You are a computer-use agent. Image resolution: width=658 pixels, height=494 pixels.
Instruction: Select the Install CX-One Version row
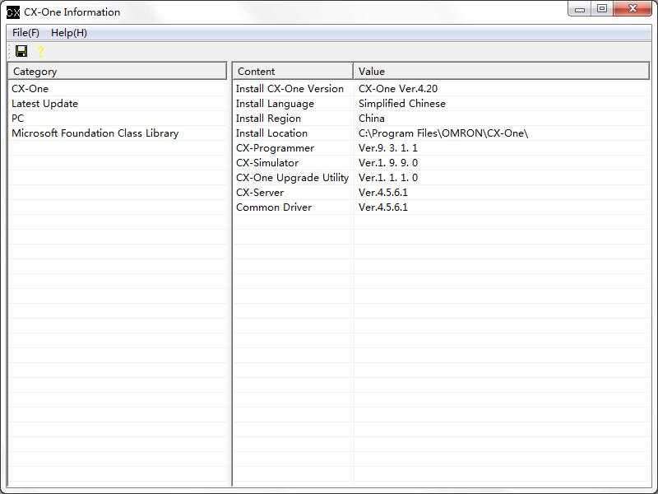click(x=290, y=89)
